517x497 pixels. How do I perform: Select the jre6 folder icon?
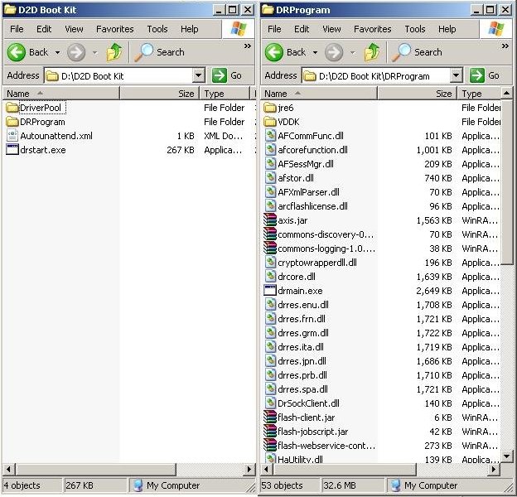click(x=270, y=108)
